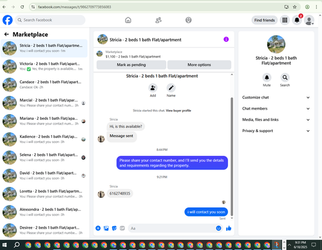
Task: Open the emoji picker in the composer
Action: (218, 228)
